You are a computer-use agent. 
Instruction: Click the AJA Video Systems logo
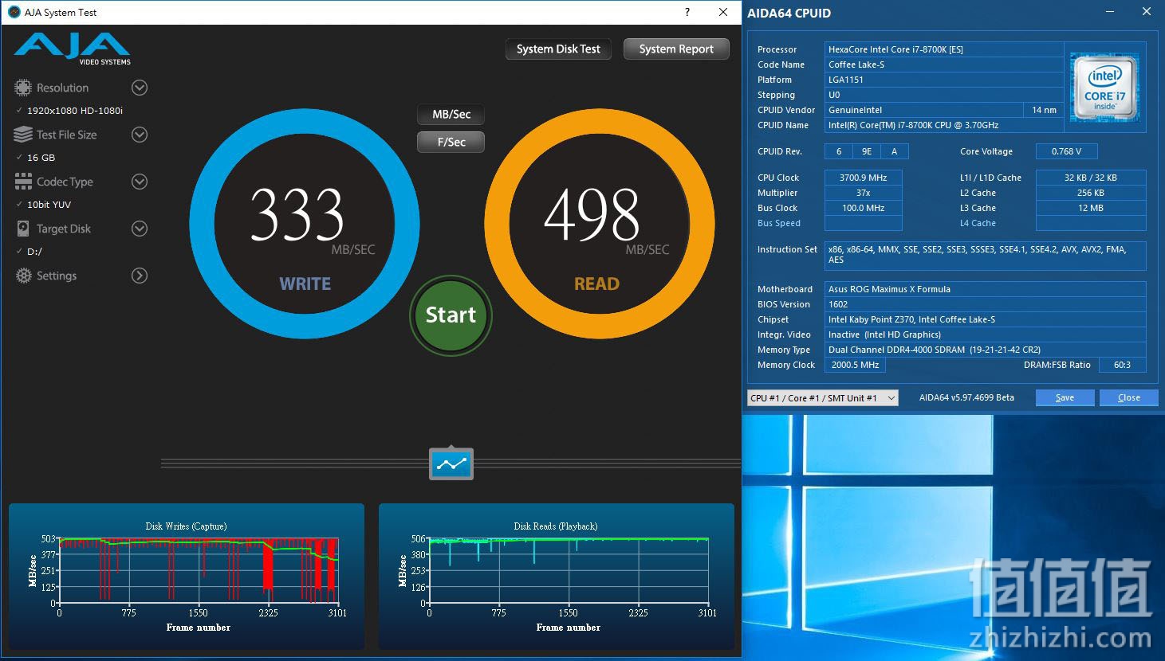[x=72, y=49]
